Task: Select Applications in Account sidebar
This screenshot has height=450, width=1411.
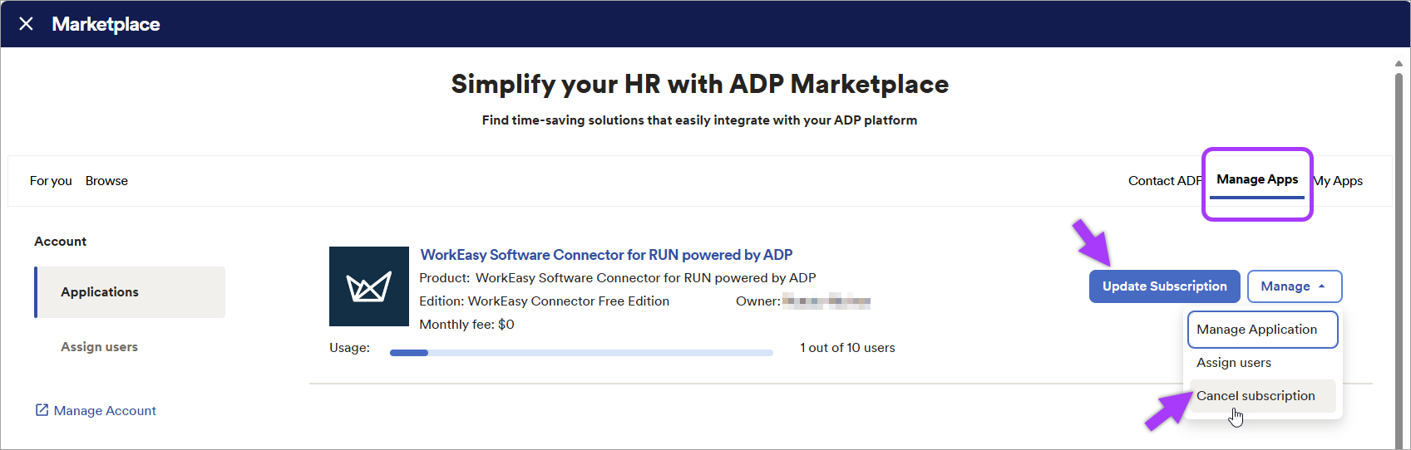Action: (130, 292)
